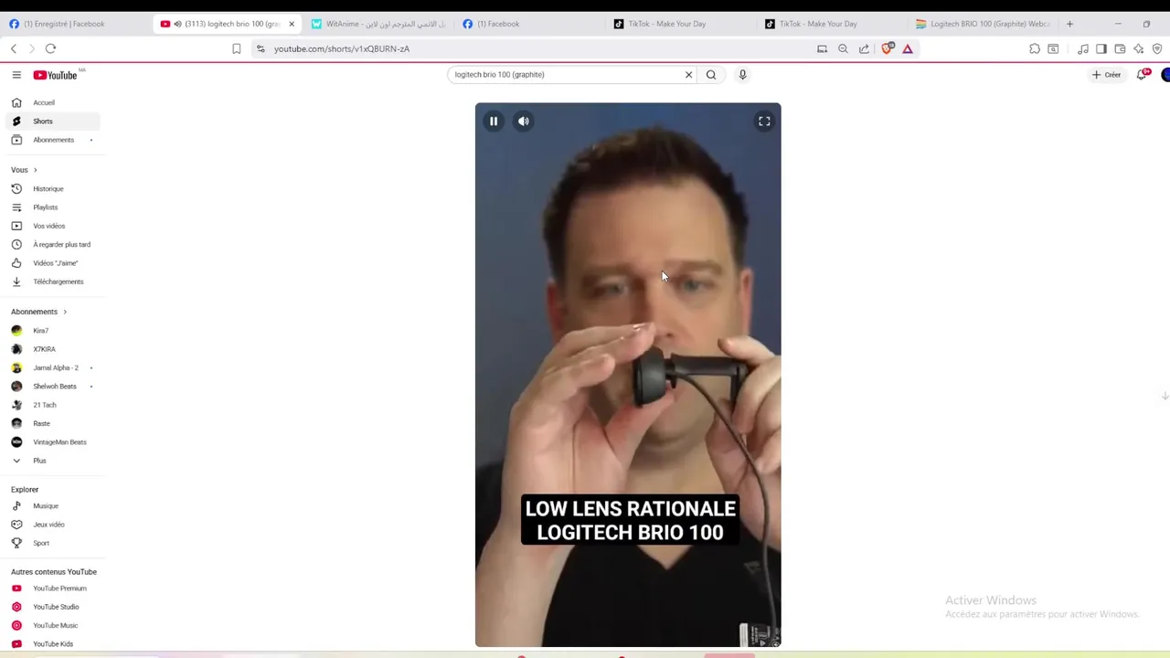Open YouTube Premium link
Image resolution: width=1170 pixels, height=658 pixels.
click(x=53, y=589)
